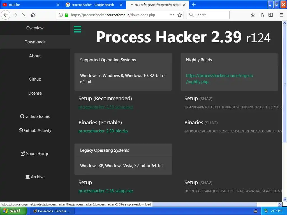Open the browser home page icon
This screenshot has width=287, height=215.
tap(33, 15)
